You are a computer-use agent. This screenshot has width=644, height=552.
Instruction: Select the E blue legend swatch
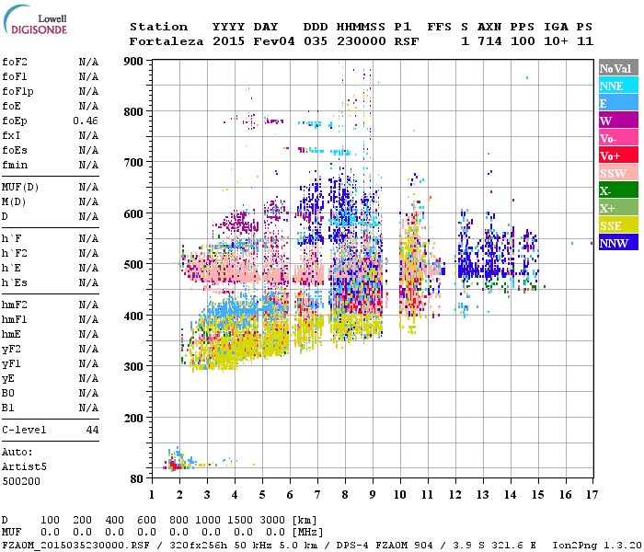click(x=618, y=103)
